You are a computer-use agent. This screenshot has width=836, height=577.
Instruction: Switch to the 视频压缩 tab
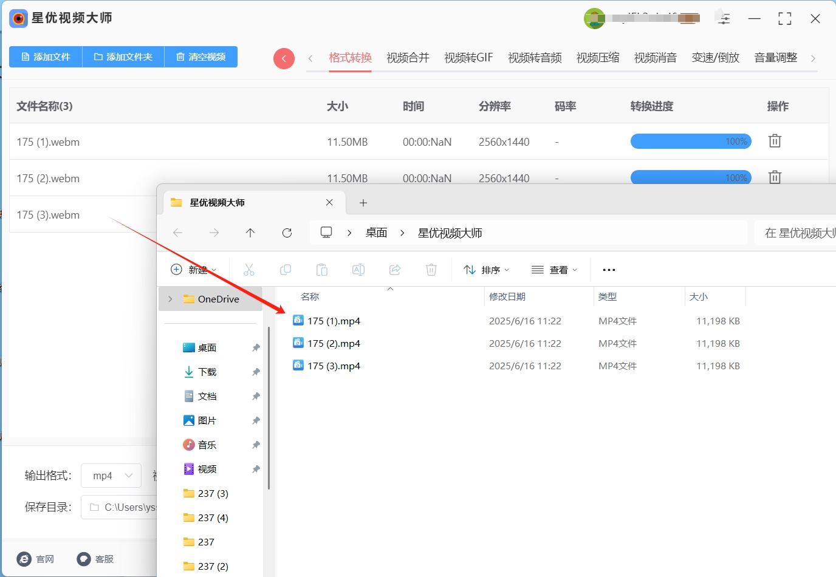point(598,58)
